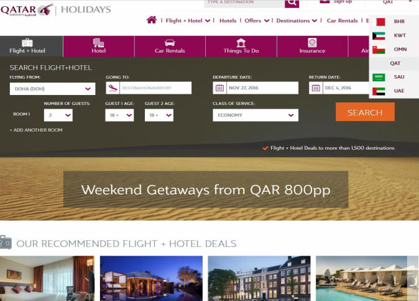
Task: Click the orange SEARCH button
Action: tap(365, 112)
